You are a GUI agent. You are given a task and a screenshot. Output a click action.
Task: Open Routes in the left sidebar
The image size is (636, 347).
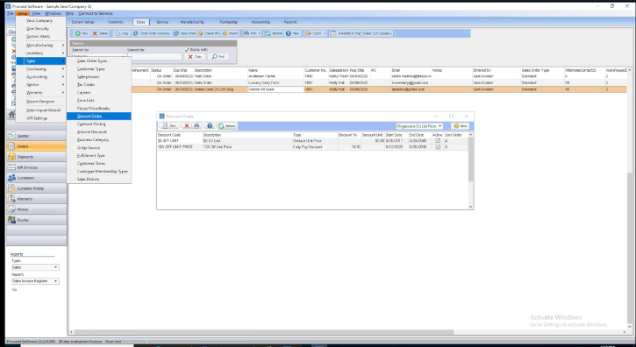pyautogui.click(x=37, y=220)
